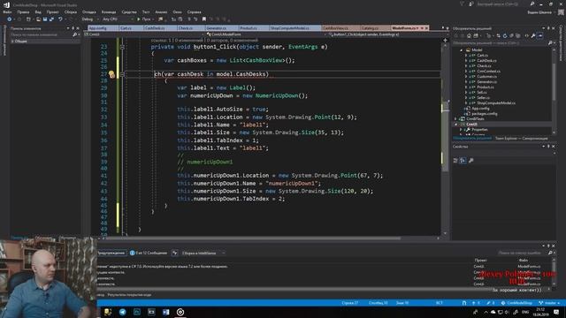Click the wrench Property Pages icon in Properties panel
Viewport: 566px width, 318px height.
[470, 161]
